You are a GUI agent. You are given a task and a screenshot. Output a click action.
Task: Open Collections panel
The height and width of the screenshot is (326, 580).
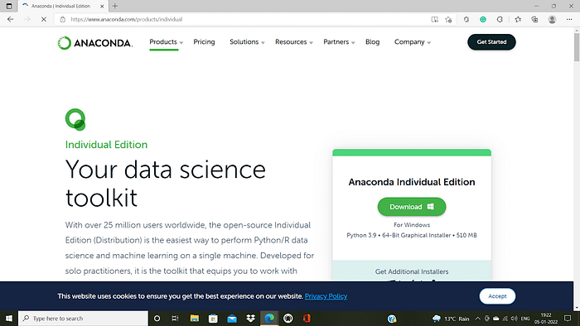[x=534, y=19]
